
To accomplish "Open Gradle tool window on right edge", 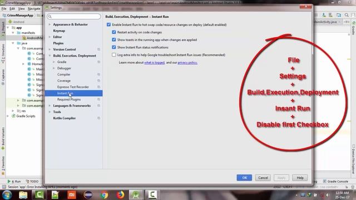I will coord(354,28).
